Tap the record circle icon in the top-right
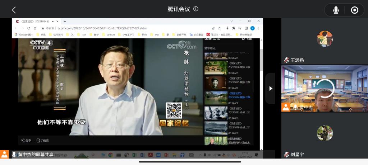The height and width of the screenshot is (165, 368). [x=354, y=10]
